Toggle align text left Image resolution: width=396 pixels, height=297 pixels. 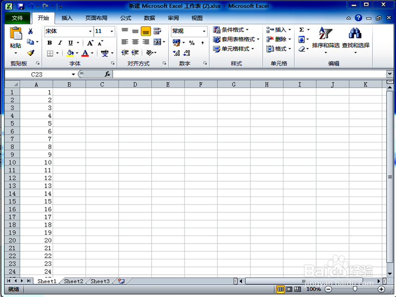pyautogui.click(x=125, y=42)
